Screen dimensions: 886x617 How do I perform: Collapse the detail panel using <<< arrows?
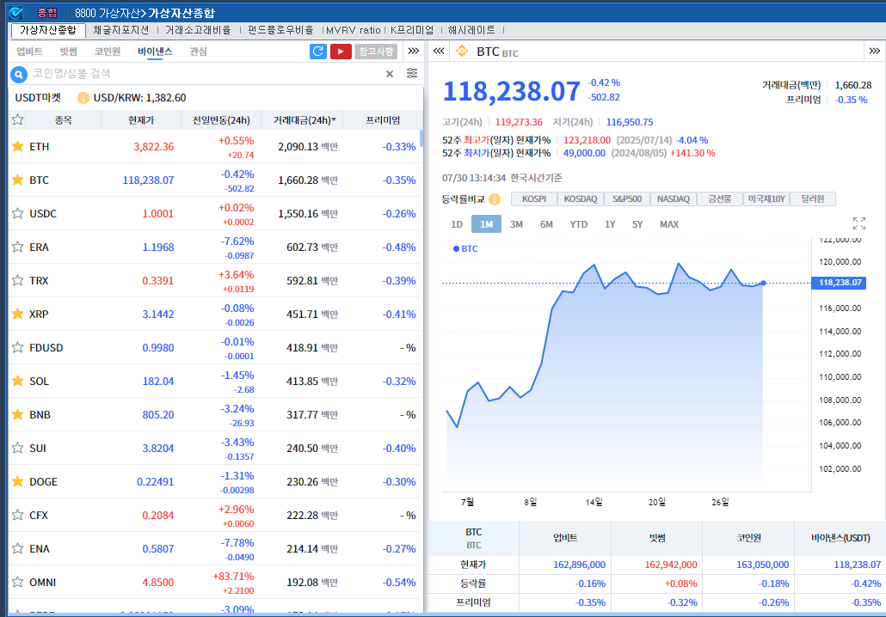point(438,52)
